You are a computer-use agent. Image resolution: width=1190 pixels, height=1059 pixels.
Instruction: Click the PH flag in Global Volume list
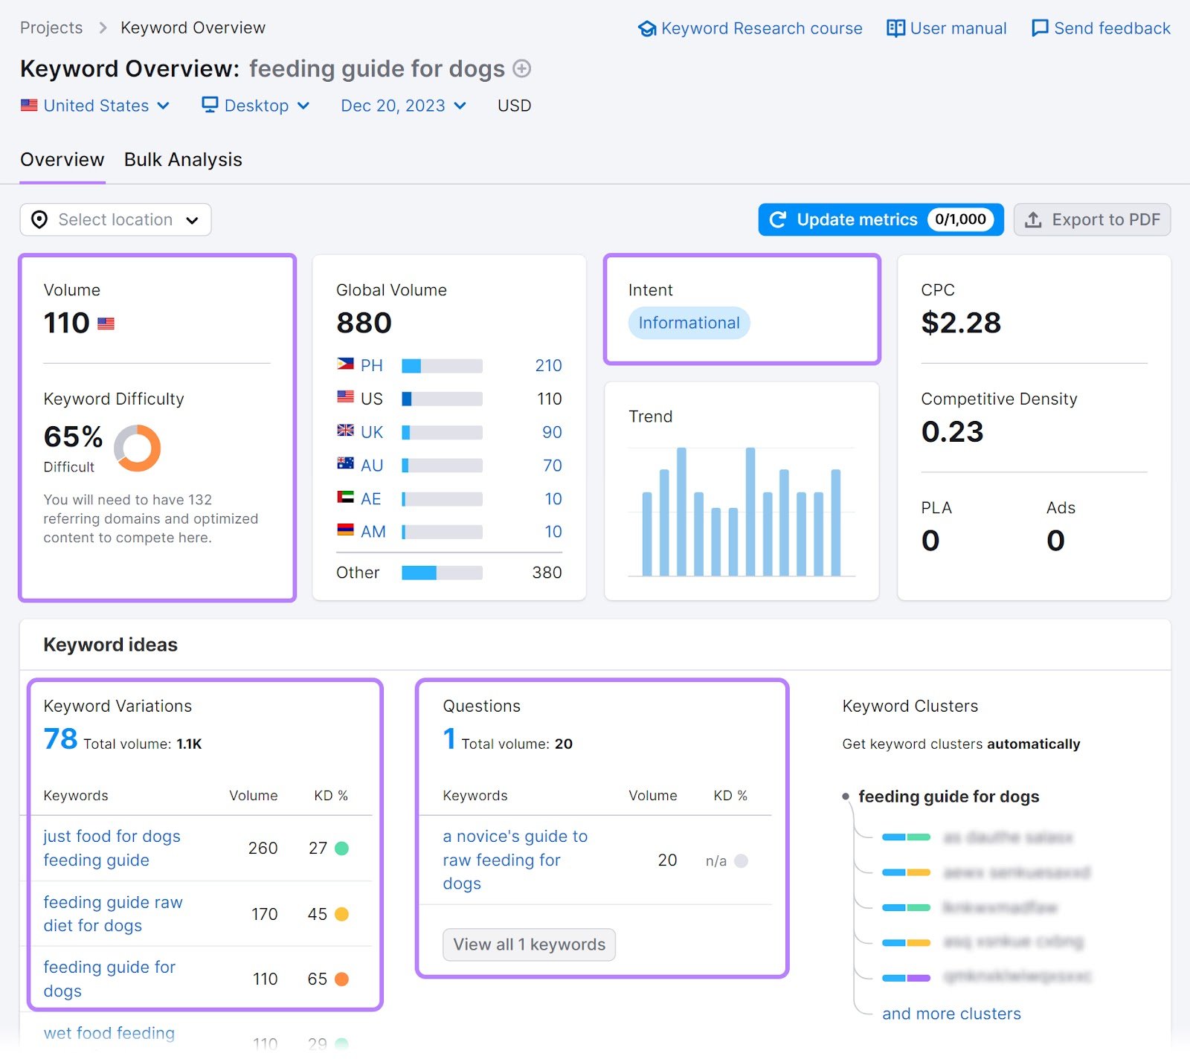(344, 365)
